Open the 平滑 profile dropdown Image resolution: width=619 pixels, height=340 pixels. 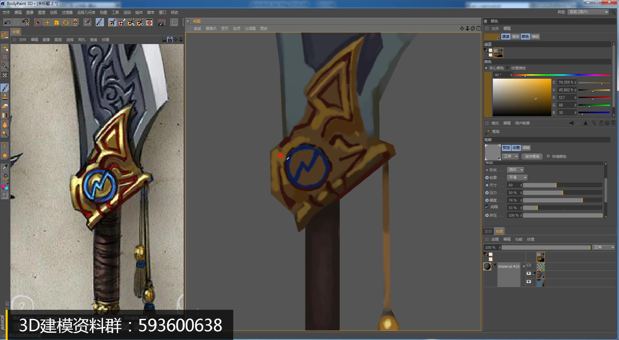517,178
